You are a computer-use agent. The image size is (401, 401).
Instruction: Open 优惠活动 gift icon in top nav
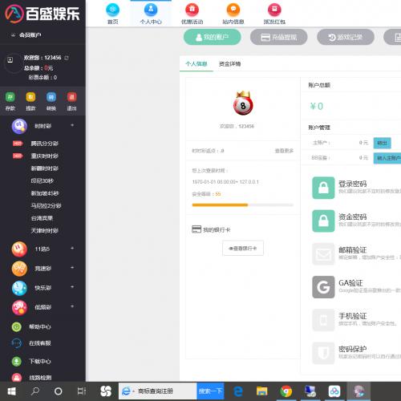192,10
